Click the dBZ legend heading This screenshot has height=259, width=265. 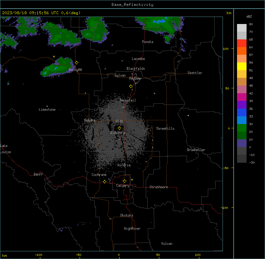(x=249, y=16)
